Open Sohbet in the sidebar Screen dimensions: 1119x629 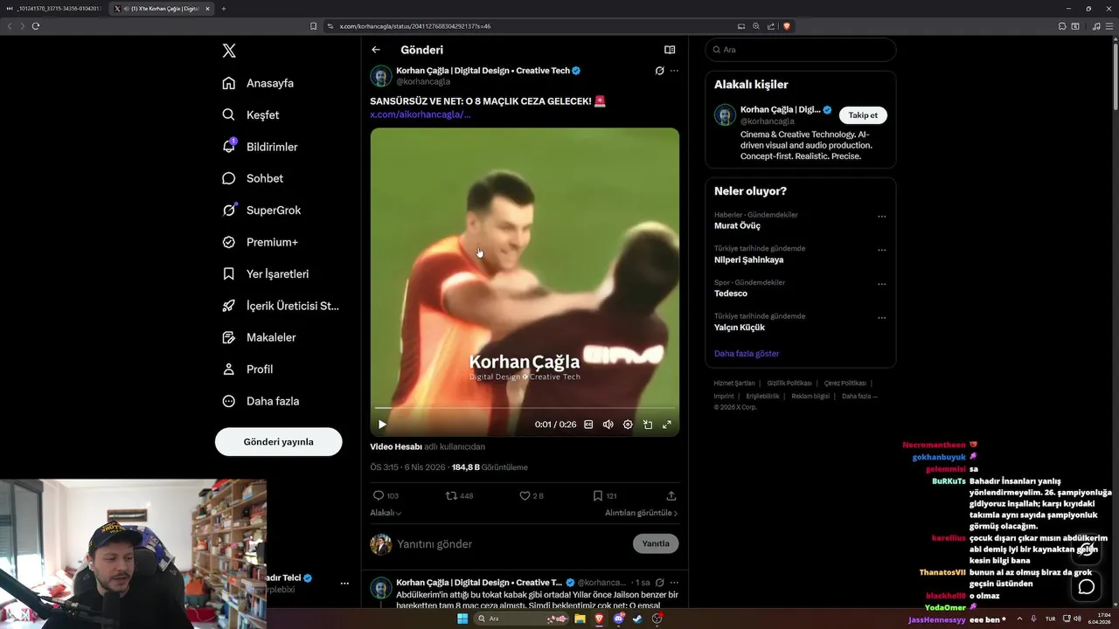[x=253, y=178]
